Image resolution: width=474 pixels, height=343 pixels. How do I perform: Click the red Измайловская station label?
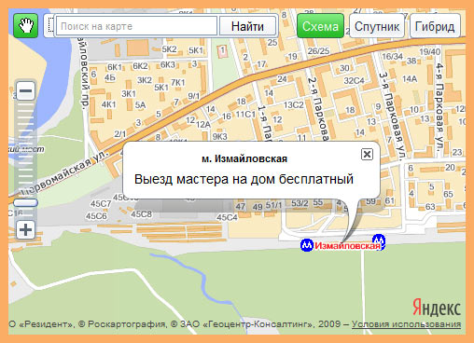(x=347, y=246)
